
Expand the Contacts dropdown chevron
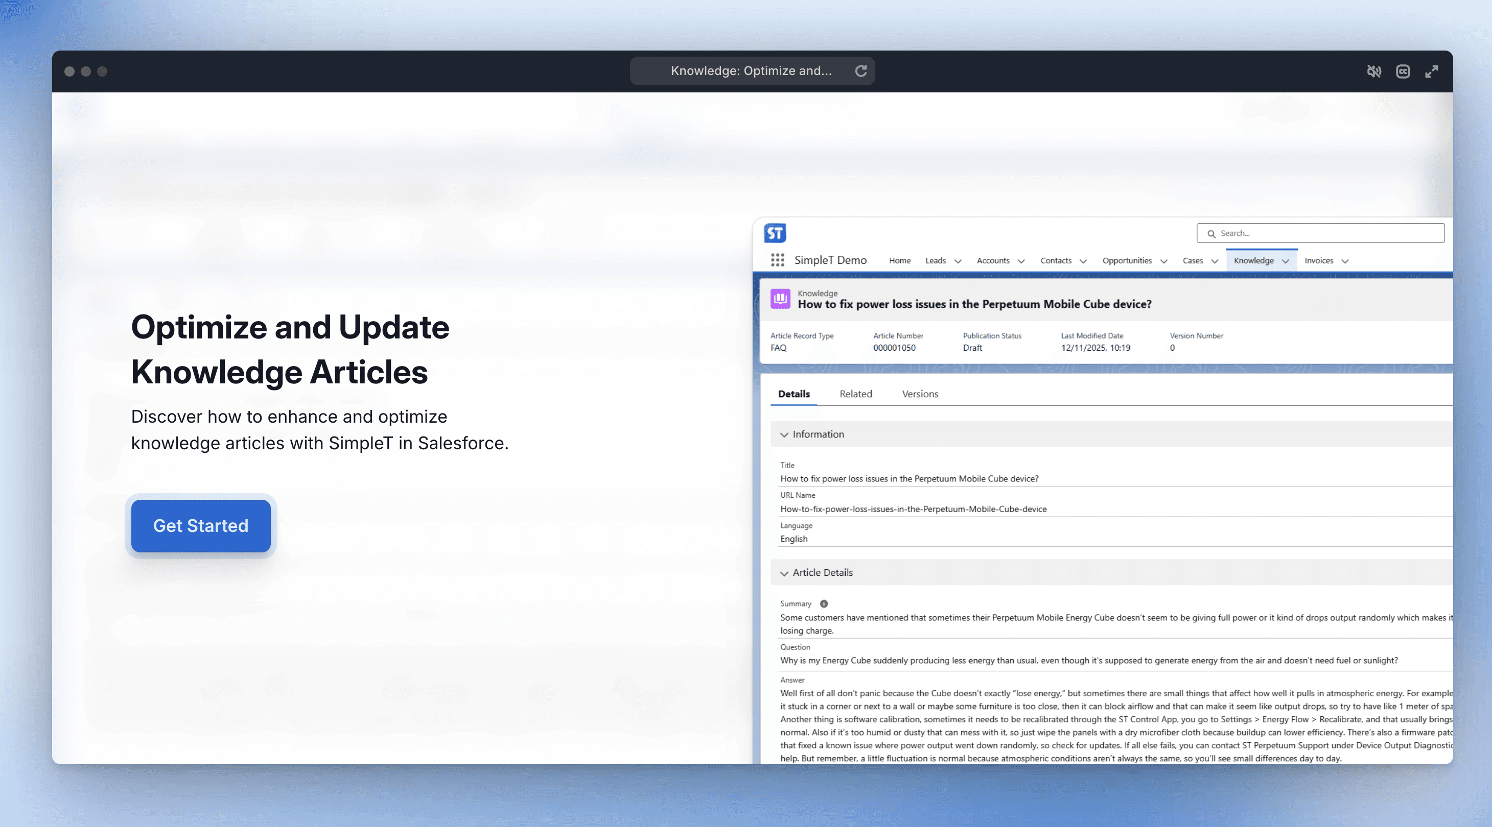click(x=1083, y=261)
